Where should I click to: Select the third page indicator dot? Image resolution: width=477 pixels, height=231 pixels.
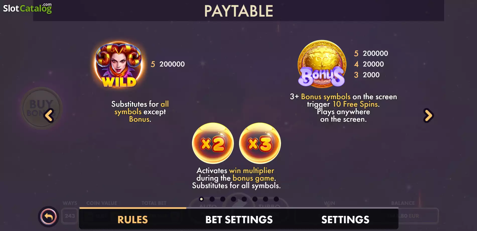tap(223, 199)
